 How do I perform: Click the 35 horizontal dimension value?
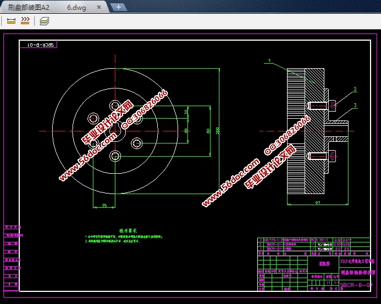click(104, 205)
